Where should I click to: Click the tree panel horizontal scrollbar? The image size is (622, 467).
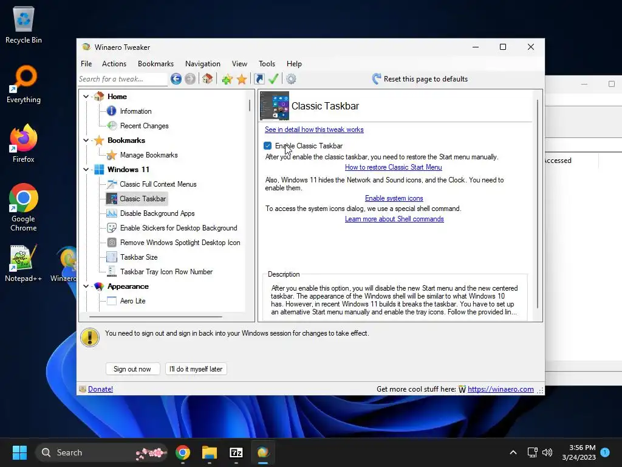155,317
